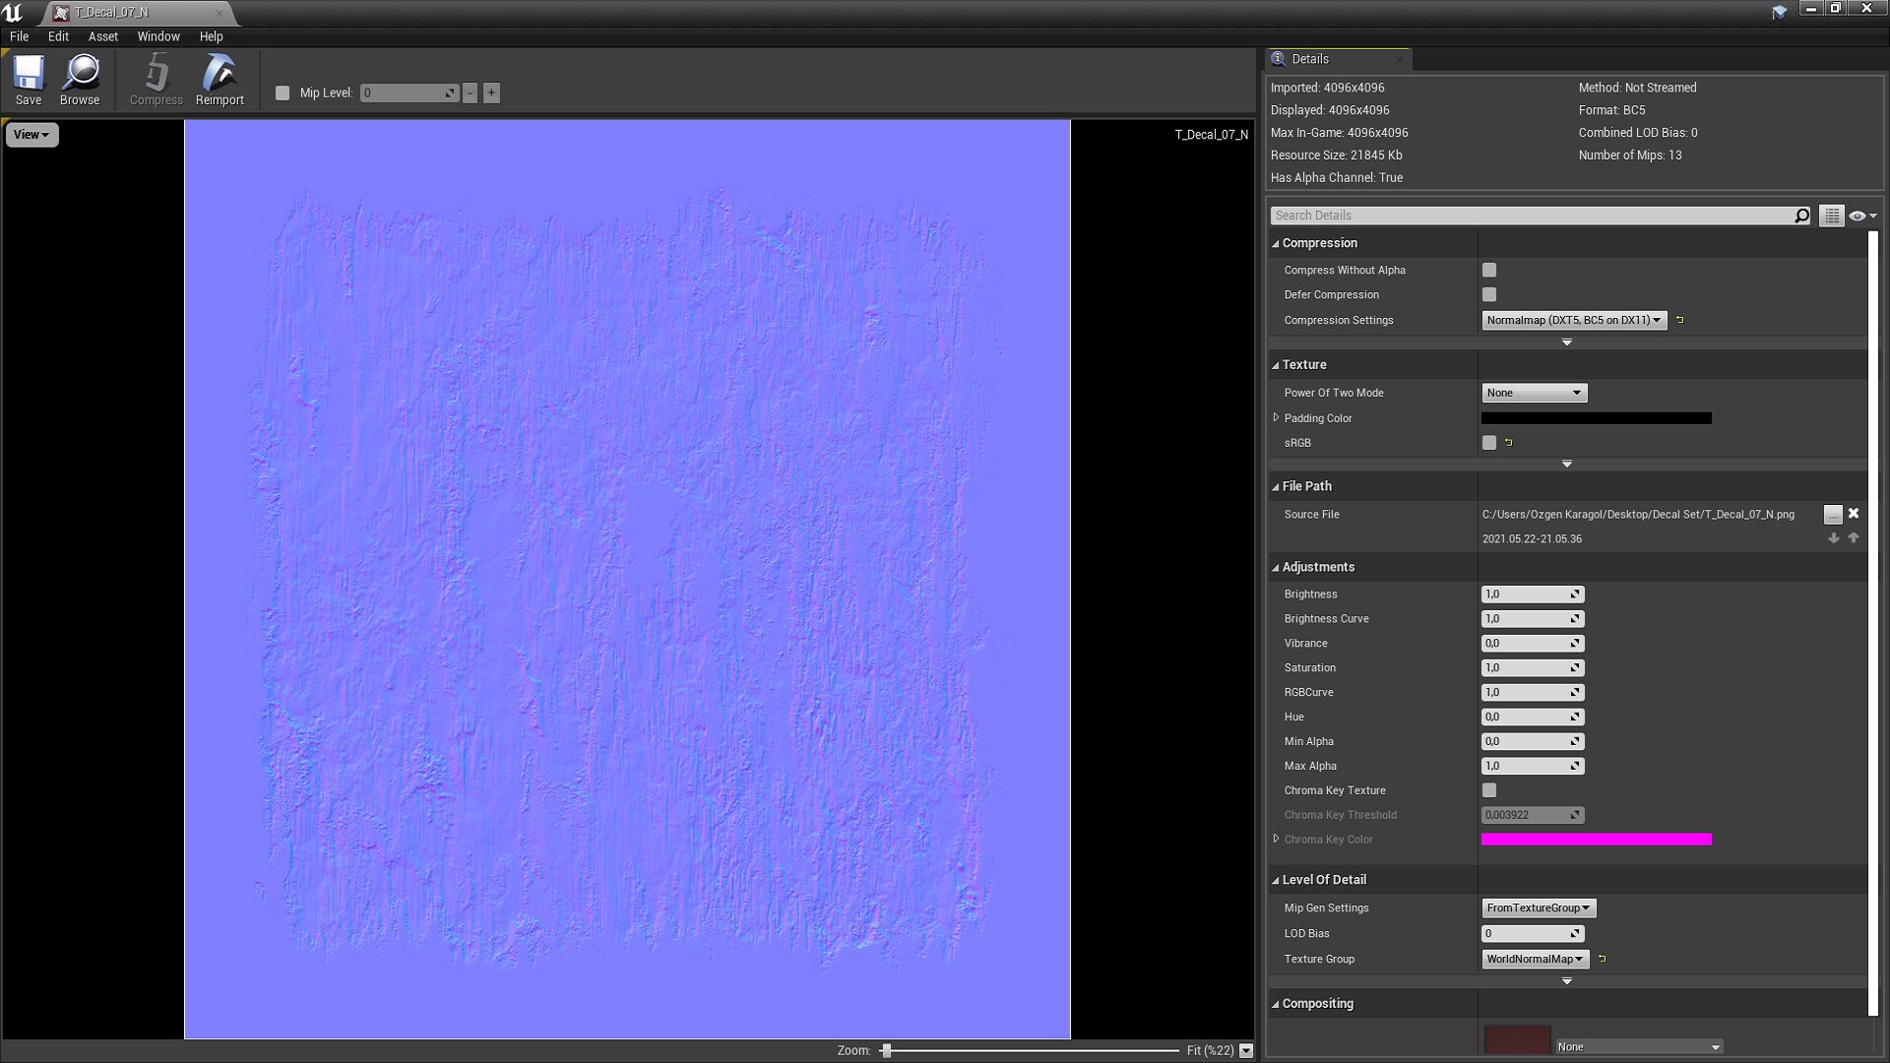Viewport: 1890px width, 1063px height.
Task: Toggle the sRGB checkbox
Action: 1489,443
